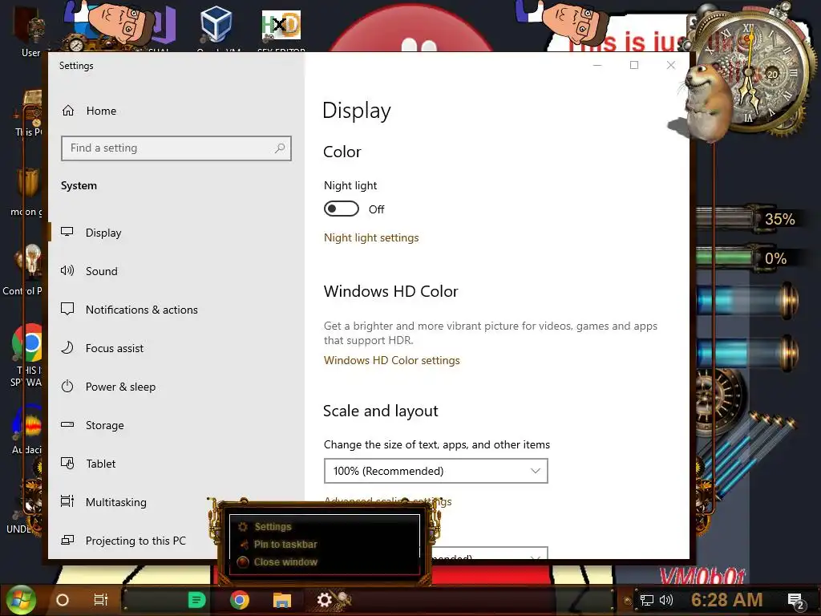Click the Notifications speech bubble icon

pyautogui.click(x=67, y=309)
